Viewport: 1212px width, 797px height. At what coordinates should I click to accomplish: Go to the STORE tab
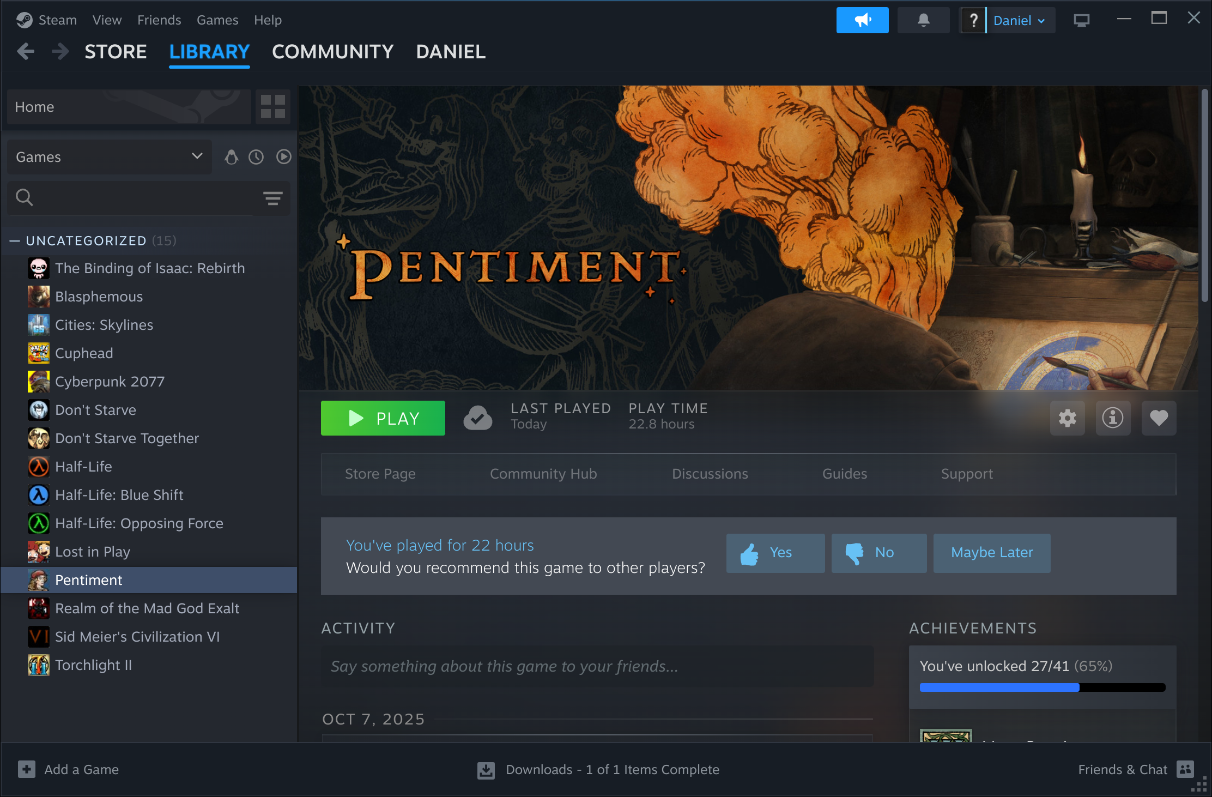pos(116,52)
